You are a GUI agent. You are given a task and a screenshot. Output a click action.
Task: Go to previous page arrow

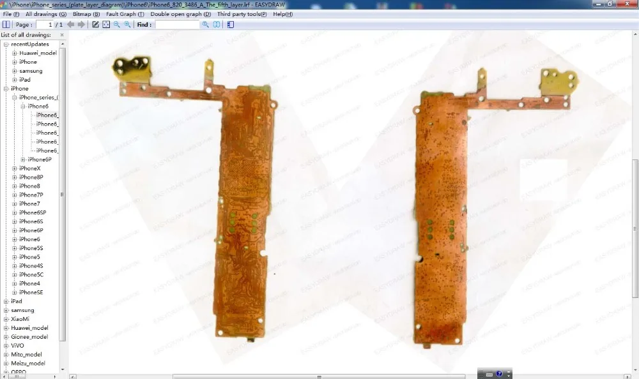pos(71,24)
